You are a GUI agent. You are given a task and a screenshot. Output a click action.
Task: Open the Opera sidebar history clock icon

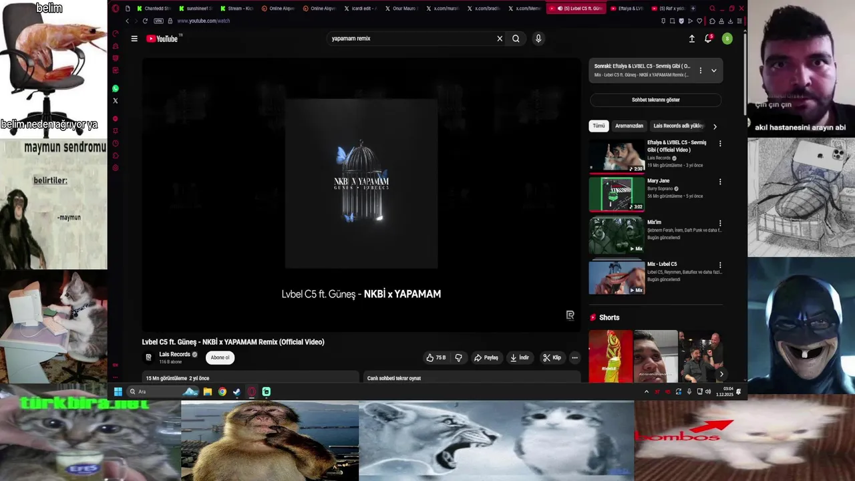click(x=116, y=144)
